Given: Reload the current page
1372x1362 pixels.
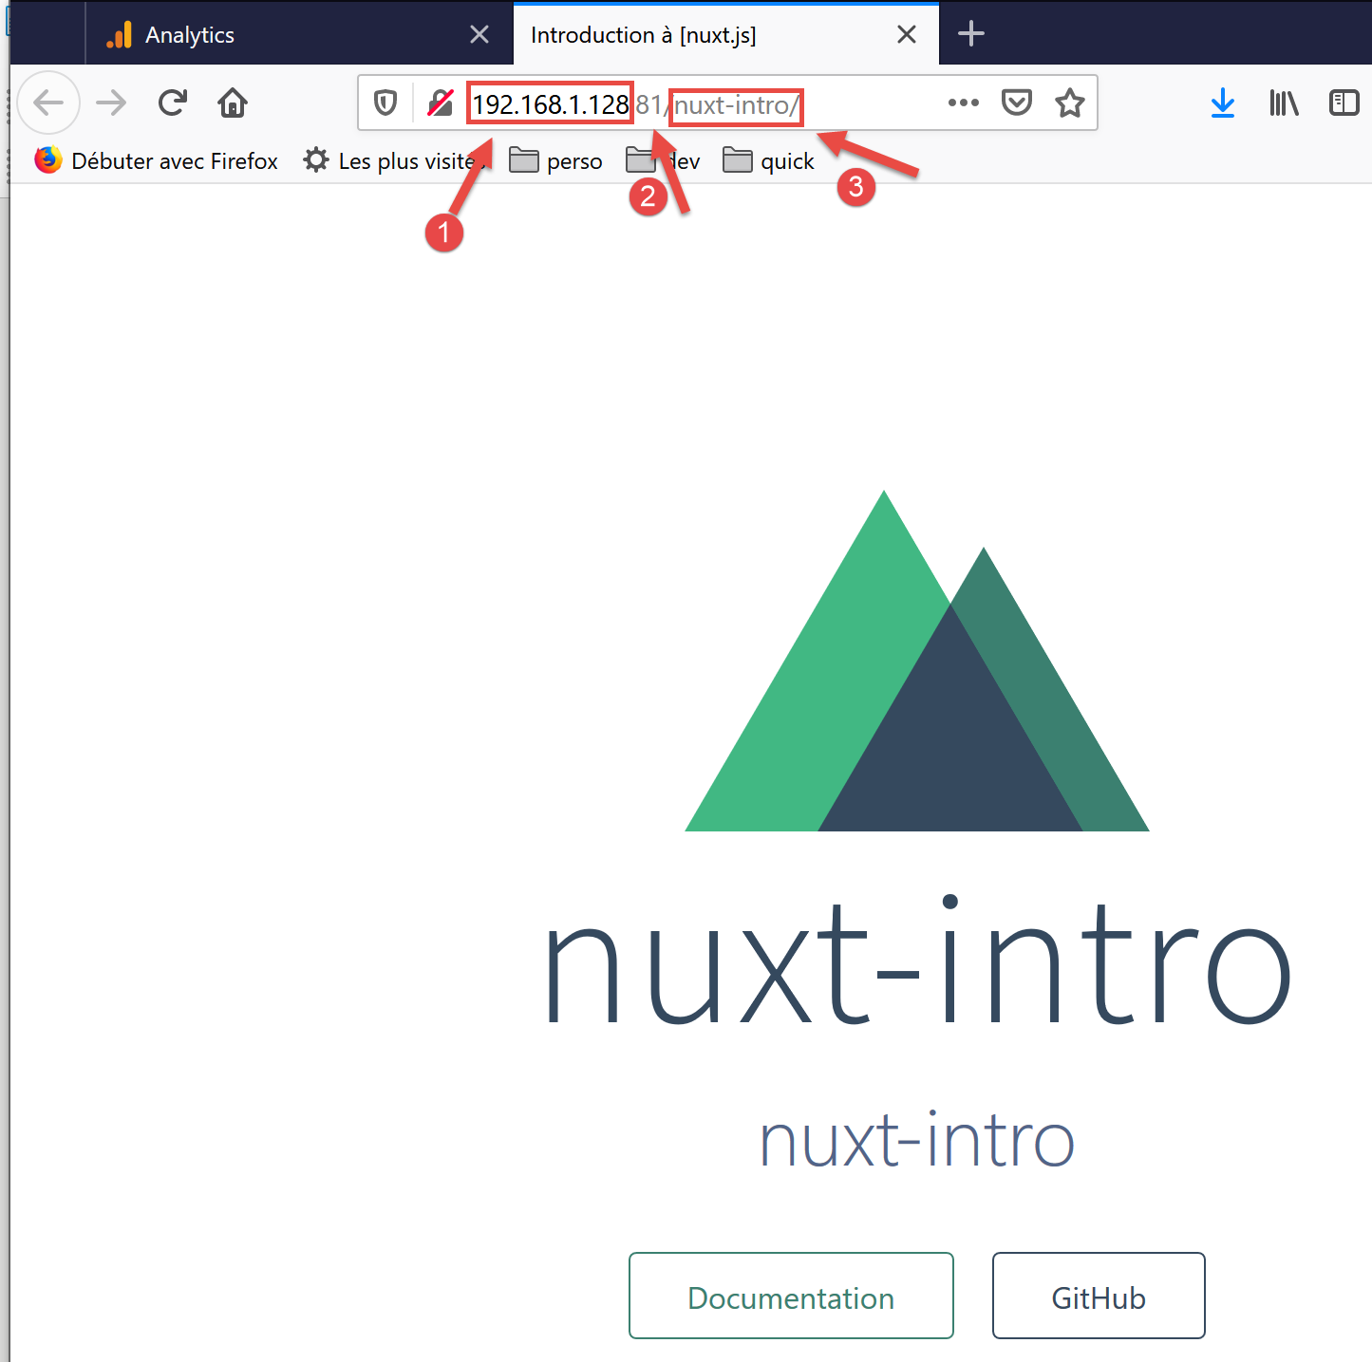Looking at the screenshot, I should pyautogui.click(x=173, y=103).
